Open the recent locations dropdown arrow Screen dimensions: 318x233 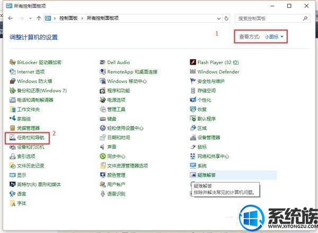(x=30, y=19)
